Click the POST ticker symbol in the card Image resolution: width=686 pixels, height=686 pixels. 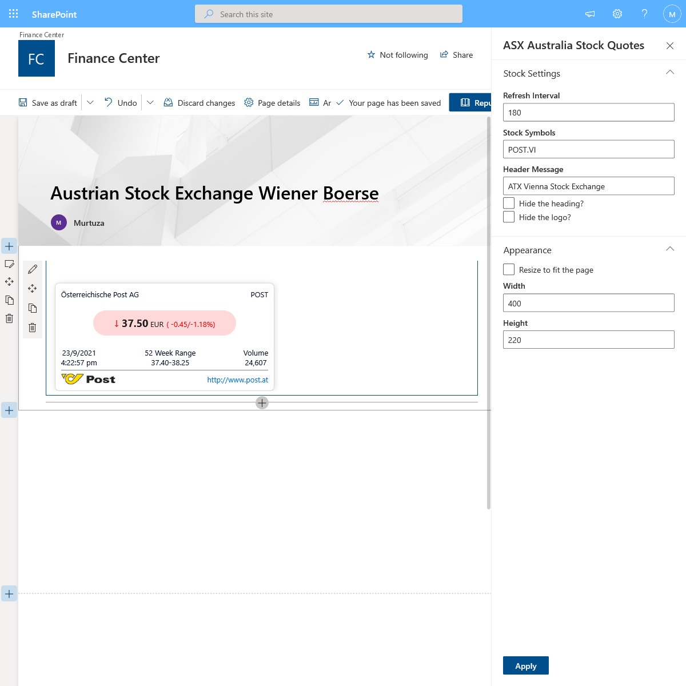pos(260,295)
